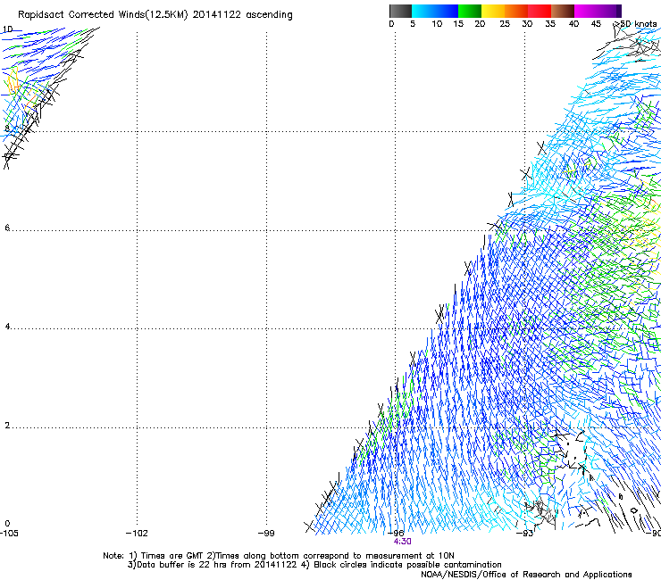Click the gray 0-5 knots color swatch
The width and height of the screenshot is (661, 580).
pyautogui.click(x=400, y=11)
